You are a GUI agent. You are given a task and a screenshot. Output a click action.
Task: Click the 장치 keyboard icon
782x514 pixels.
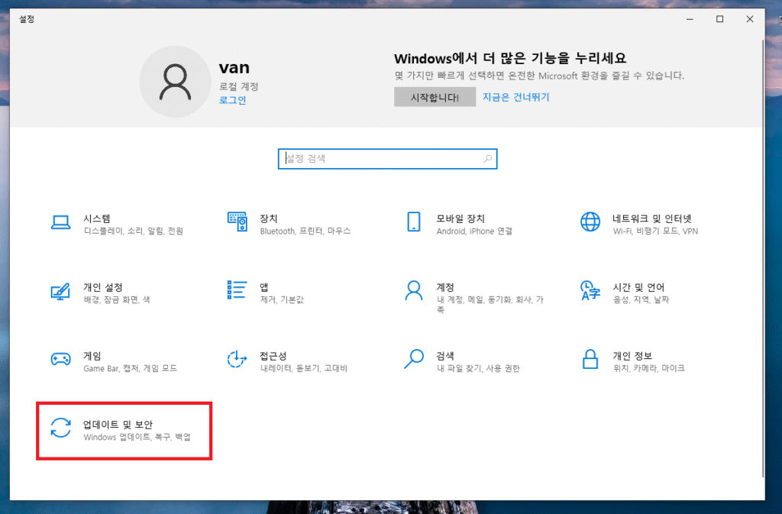click(x=238, y=222)
